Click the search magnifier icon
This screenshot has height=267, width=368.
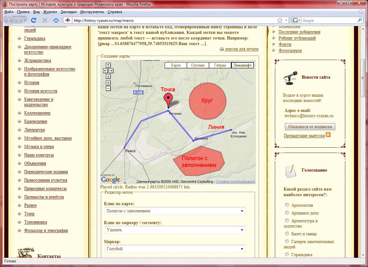[360, 21]
